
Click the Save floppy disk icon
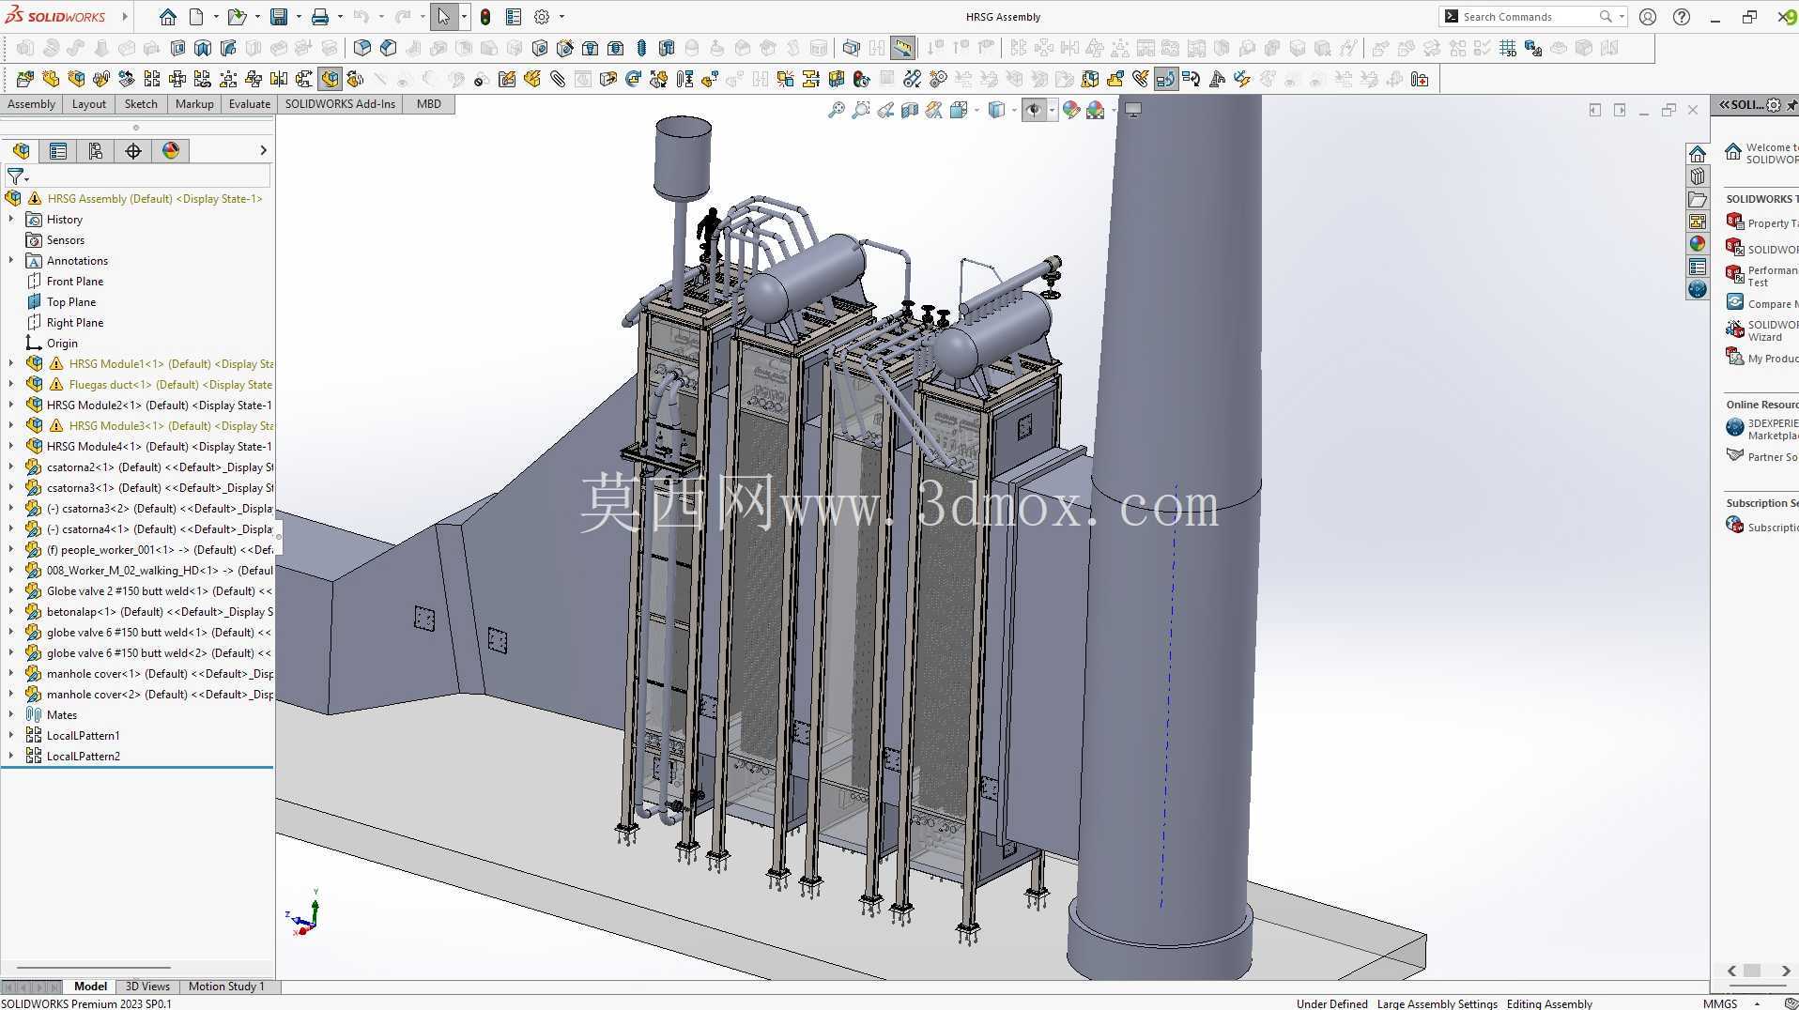point(279,17)
